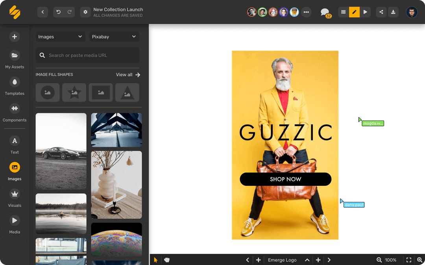Click the View all link
The image size is (425, 265).
pyautogui.click(x=128, y=74)
